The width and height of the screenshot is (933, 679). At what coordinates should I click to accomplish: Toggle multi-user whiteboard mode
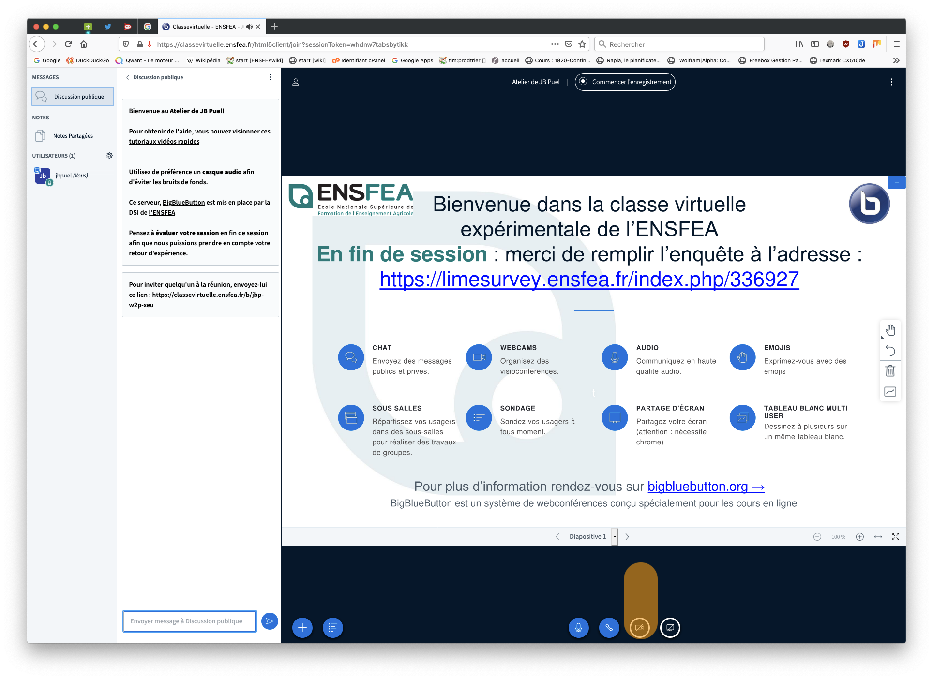coord(890,391)
